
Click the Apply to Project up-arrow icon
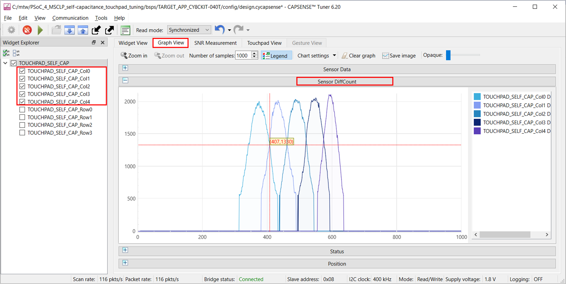83,30
